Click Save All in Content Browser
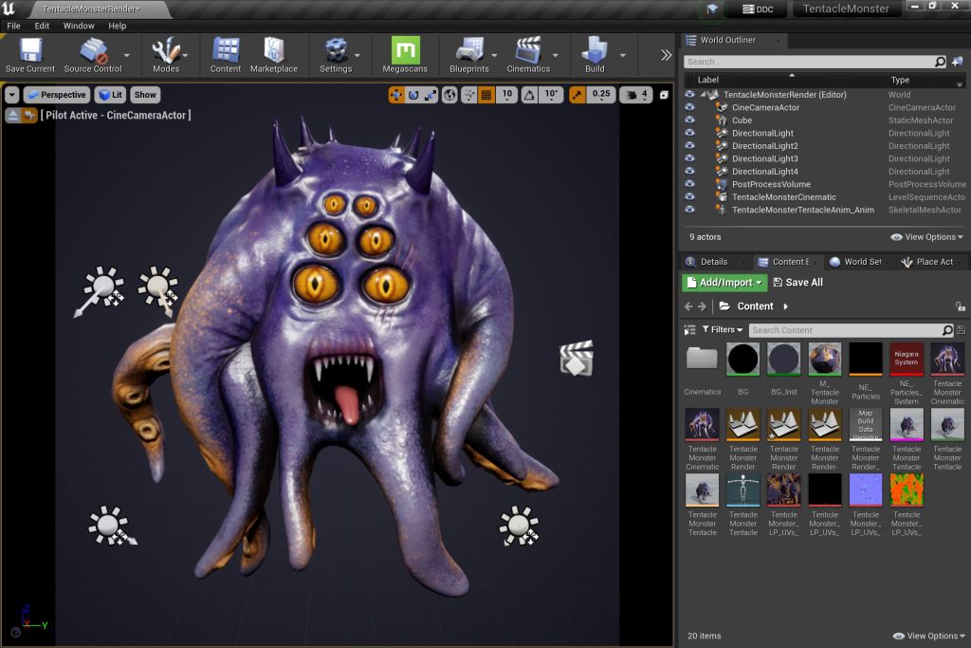971x648 pixels. pyautogui.click(x=798, y=283)
